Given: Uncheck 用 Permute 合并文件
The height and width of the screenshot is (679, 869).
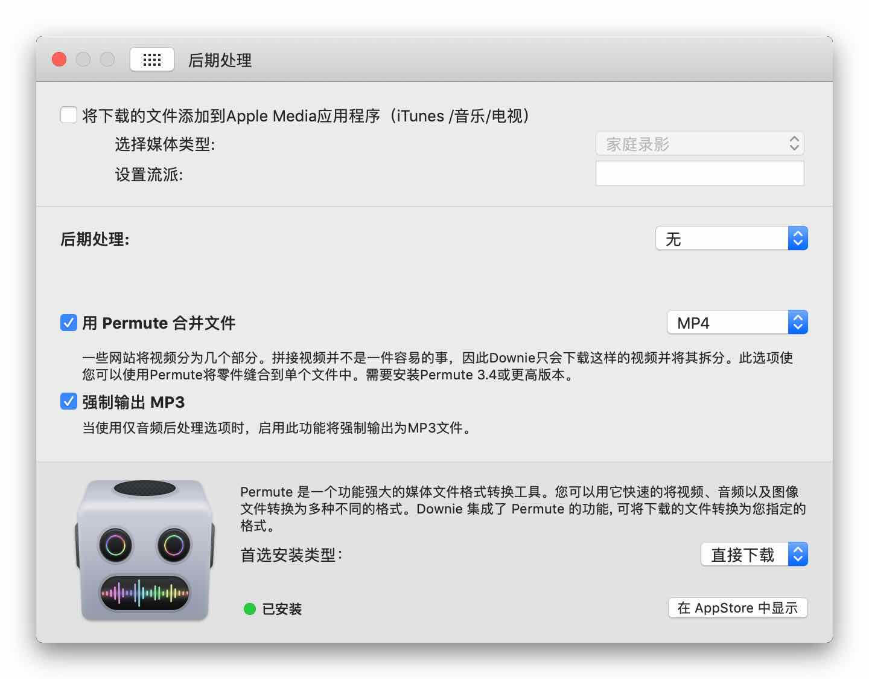Looking at the screenshot, I should pos(68,323).
